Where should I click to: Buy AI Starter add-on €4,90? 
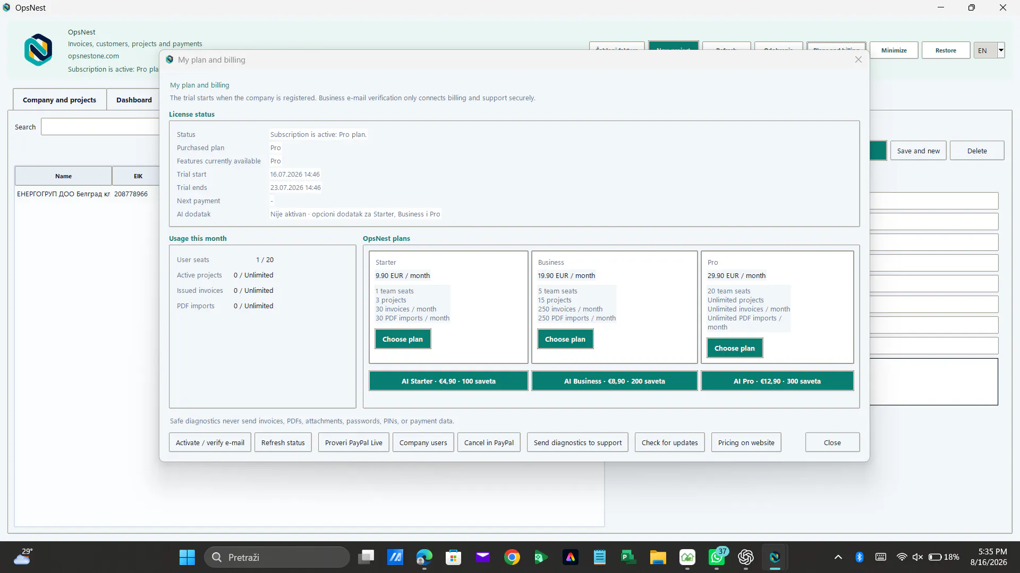(x=448, y=381)
